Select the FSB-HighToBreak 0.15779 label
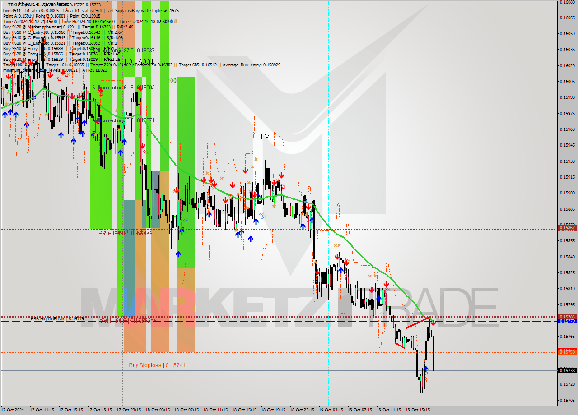The height and width of the screenshot is (415, 578). point(57,319)
